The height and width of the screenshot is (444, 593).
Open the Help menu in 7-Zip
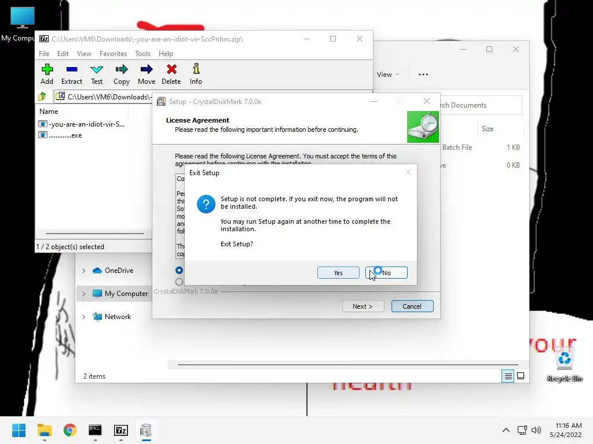(x=166, y=54)
